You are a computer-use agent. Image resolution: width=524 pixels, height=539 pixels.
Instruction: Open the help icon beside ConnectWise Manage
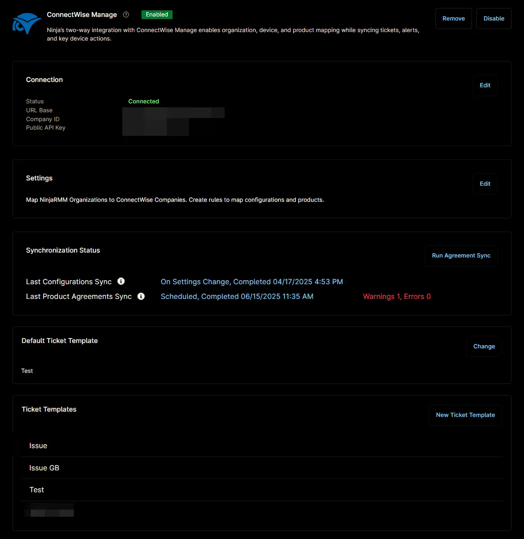[126, 15]
